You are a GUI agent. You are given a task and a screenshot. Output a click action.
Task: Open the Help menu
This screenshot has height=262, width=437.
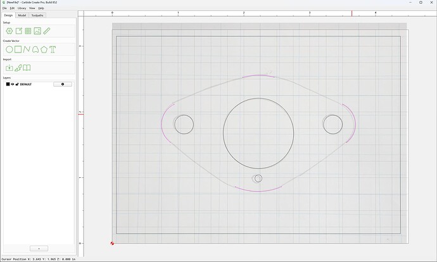pos(41,8)
